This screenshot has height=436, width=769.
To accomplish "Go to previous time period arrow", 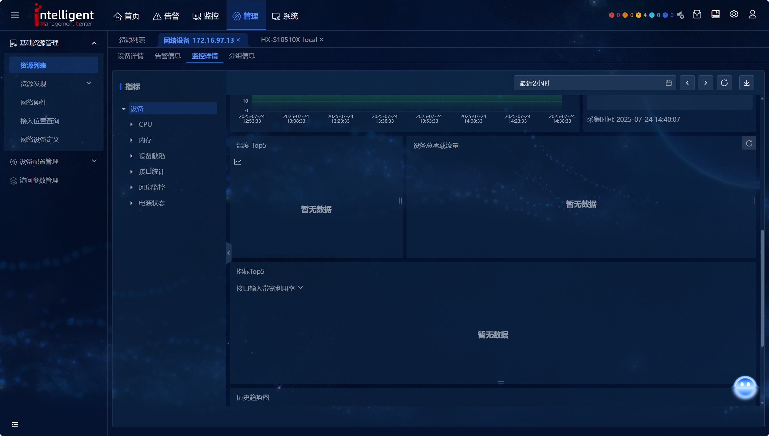I will click(x=687, y=83).
